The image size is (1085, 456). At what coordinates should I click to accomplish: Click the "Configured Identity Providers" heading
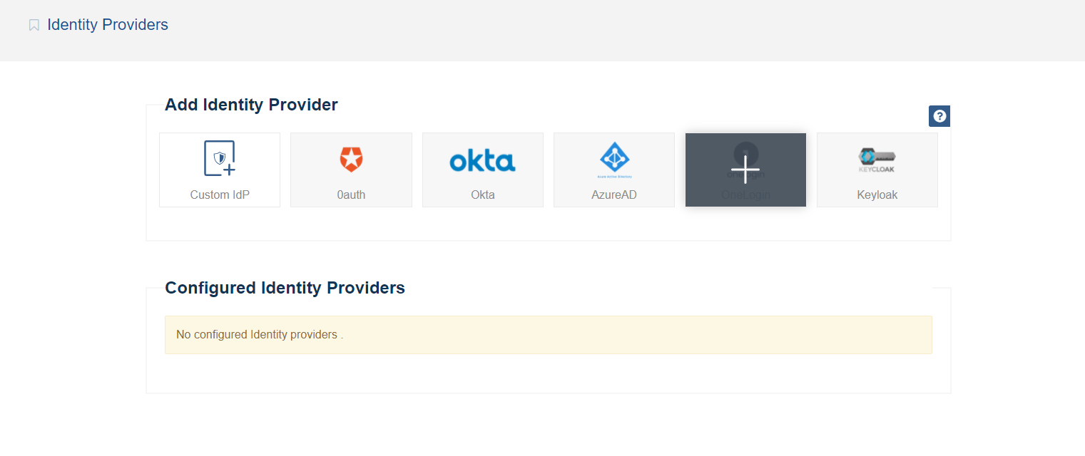pyautogui.click(x=285, y=288)
